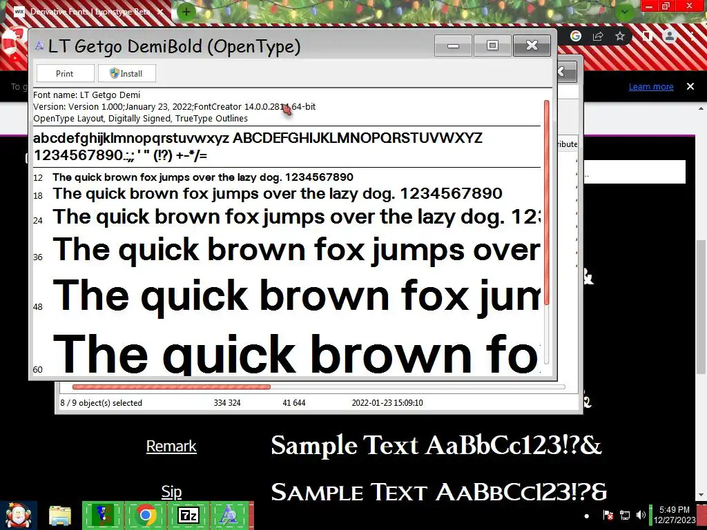The image size is (707, 530).
Task: Minimize the LT Getgo DemiBold window
Action: (453, 46)
